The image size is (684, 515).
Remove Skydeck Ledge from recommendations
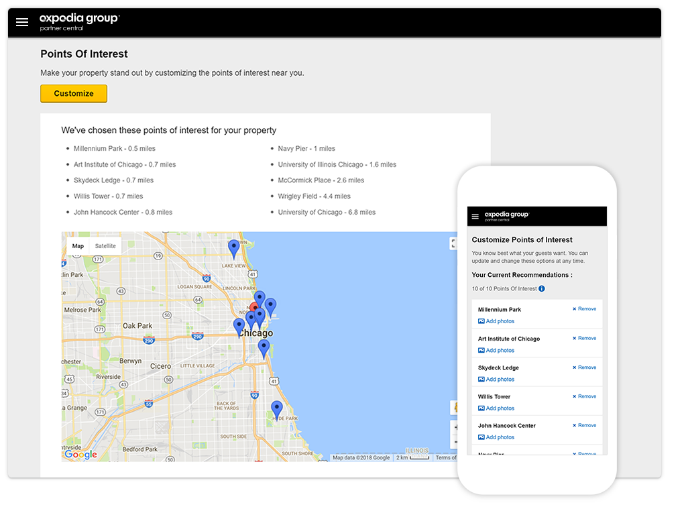pyautogui.click(x=584, y=367)
